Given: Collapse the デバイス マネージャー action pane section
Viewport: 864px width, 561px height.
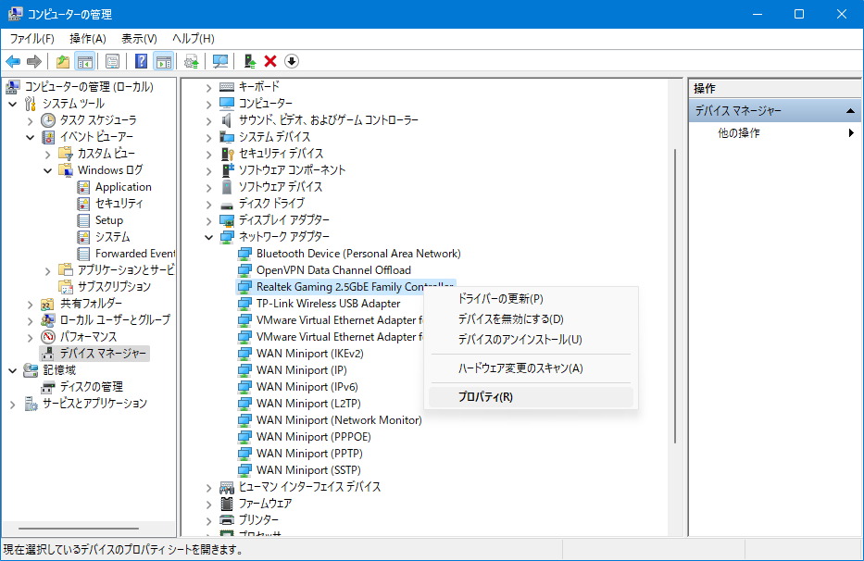Looking at the screenshot, I should coord(850,108).
